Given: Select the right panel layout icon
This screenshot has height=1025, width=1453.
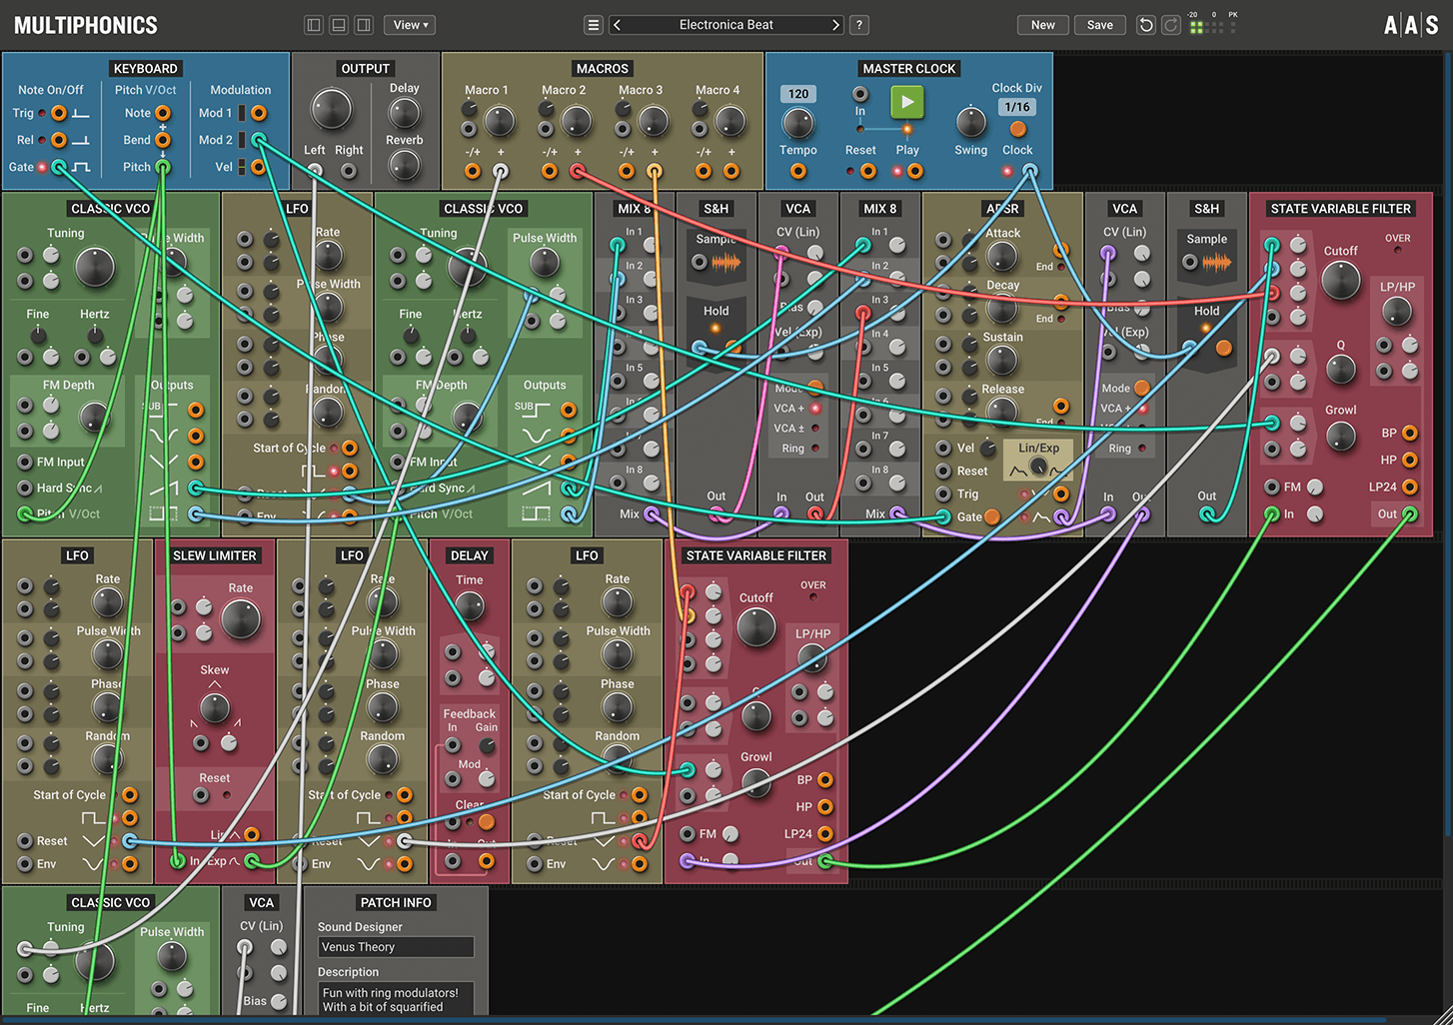Looking at the screenshot, I should click(363, 24).
